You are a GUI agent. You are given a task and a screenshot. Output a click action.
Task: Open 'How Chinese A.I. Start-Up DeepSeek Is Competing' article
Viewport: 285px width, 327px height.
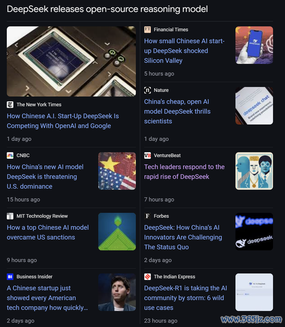(63, 121)
